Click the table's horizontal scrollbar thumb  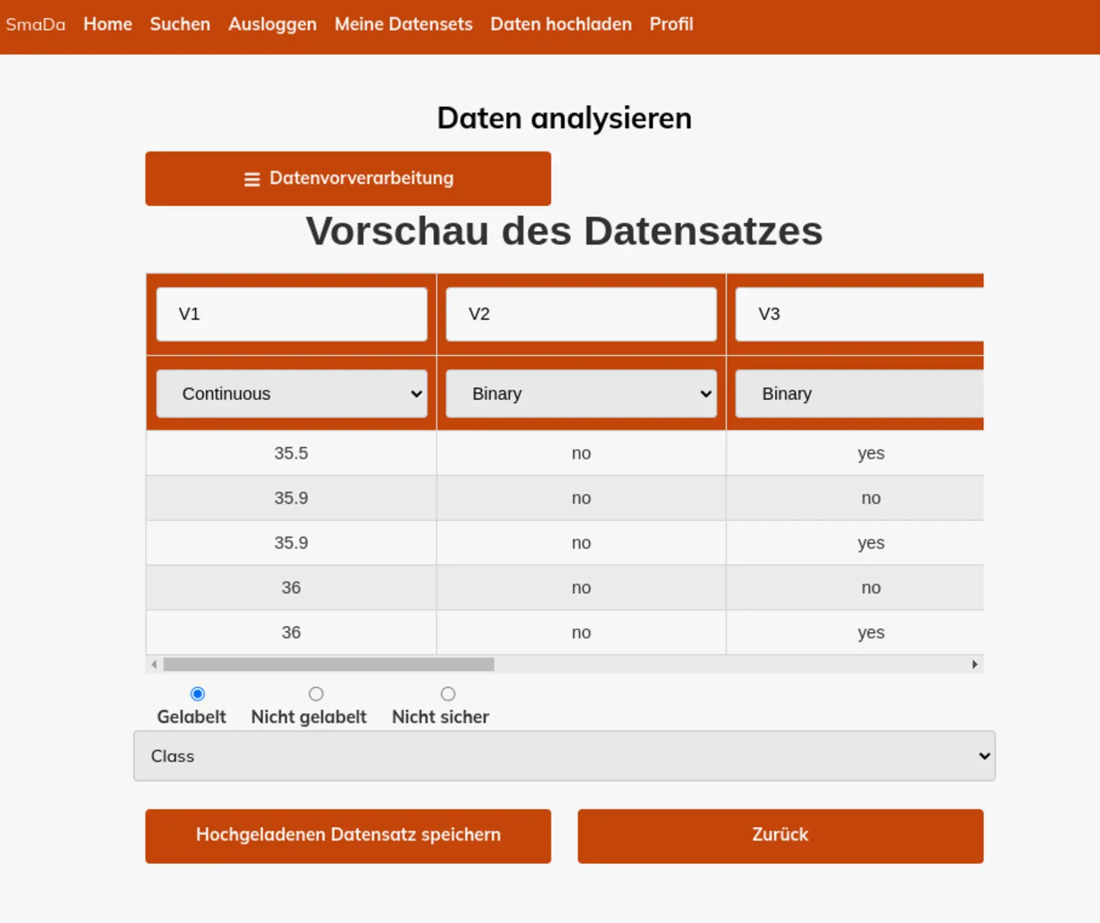tap(329, 665)
